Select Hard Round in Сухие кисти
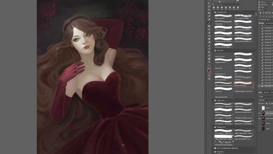Image resolution: width=273 pixels, height=154 pixels. (x=224, y=110)
